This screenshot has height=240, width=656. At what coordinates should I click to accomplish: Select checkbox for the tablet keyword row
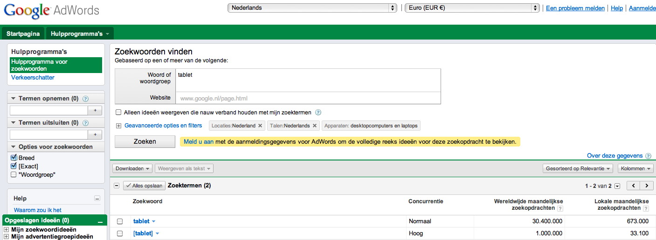tap(120, 221)
